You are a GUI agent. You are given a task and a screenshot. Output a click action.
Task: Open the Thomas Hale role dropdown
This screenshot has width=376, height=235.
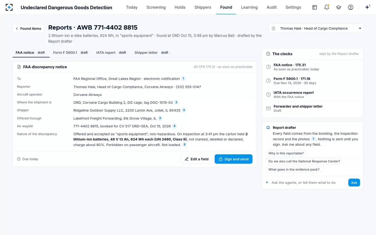point(316,28)
